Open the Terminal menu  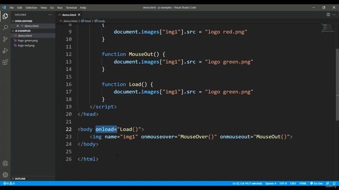pos(72,7)
